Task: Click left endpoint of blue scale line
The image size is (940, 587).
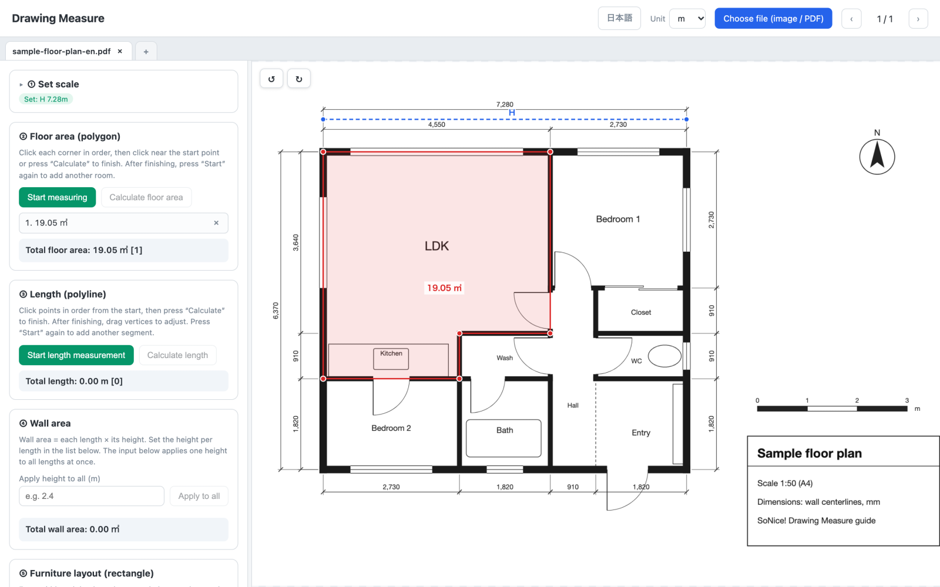Action: pos(323,119)
